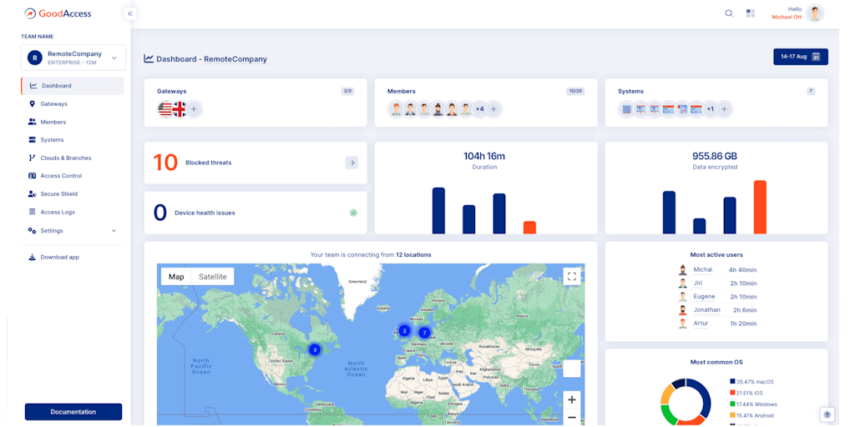Click the help question mark icon

[x=827, y=414]
